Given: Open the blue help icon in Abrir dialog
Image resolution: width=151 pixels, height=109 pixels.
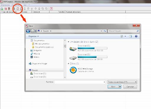Looking at the screenshot, I should (x=136, y=36).
